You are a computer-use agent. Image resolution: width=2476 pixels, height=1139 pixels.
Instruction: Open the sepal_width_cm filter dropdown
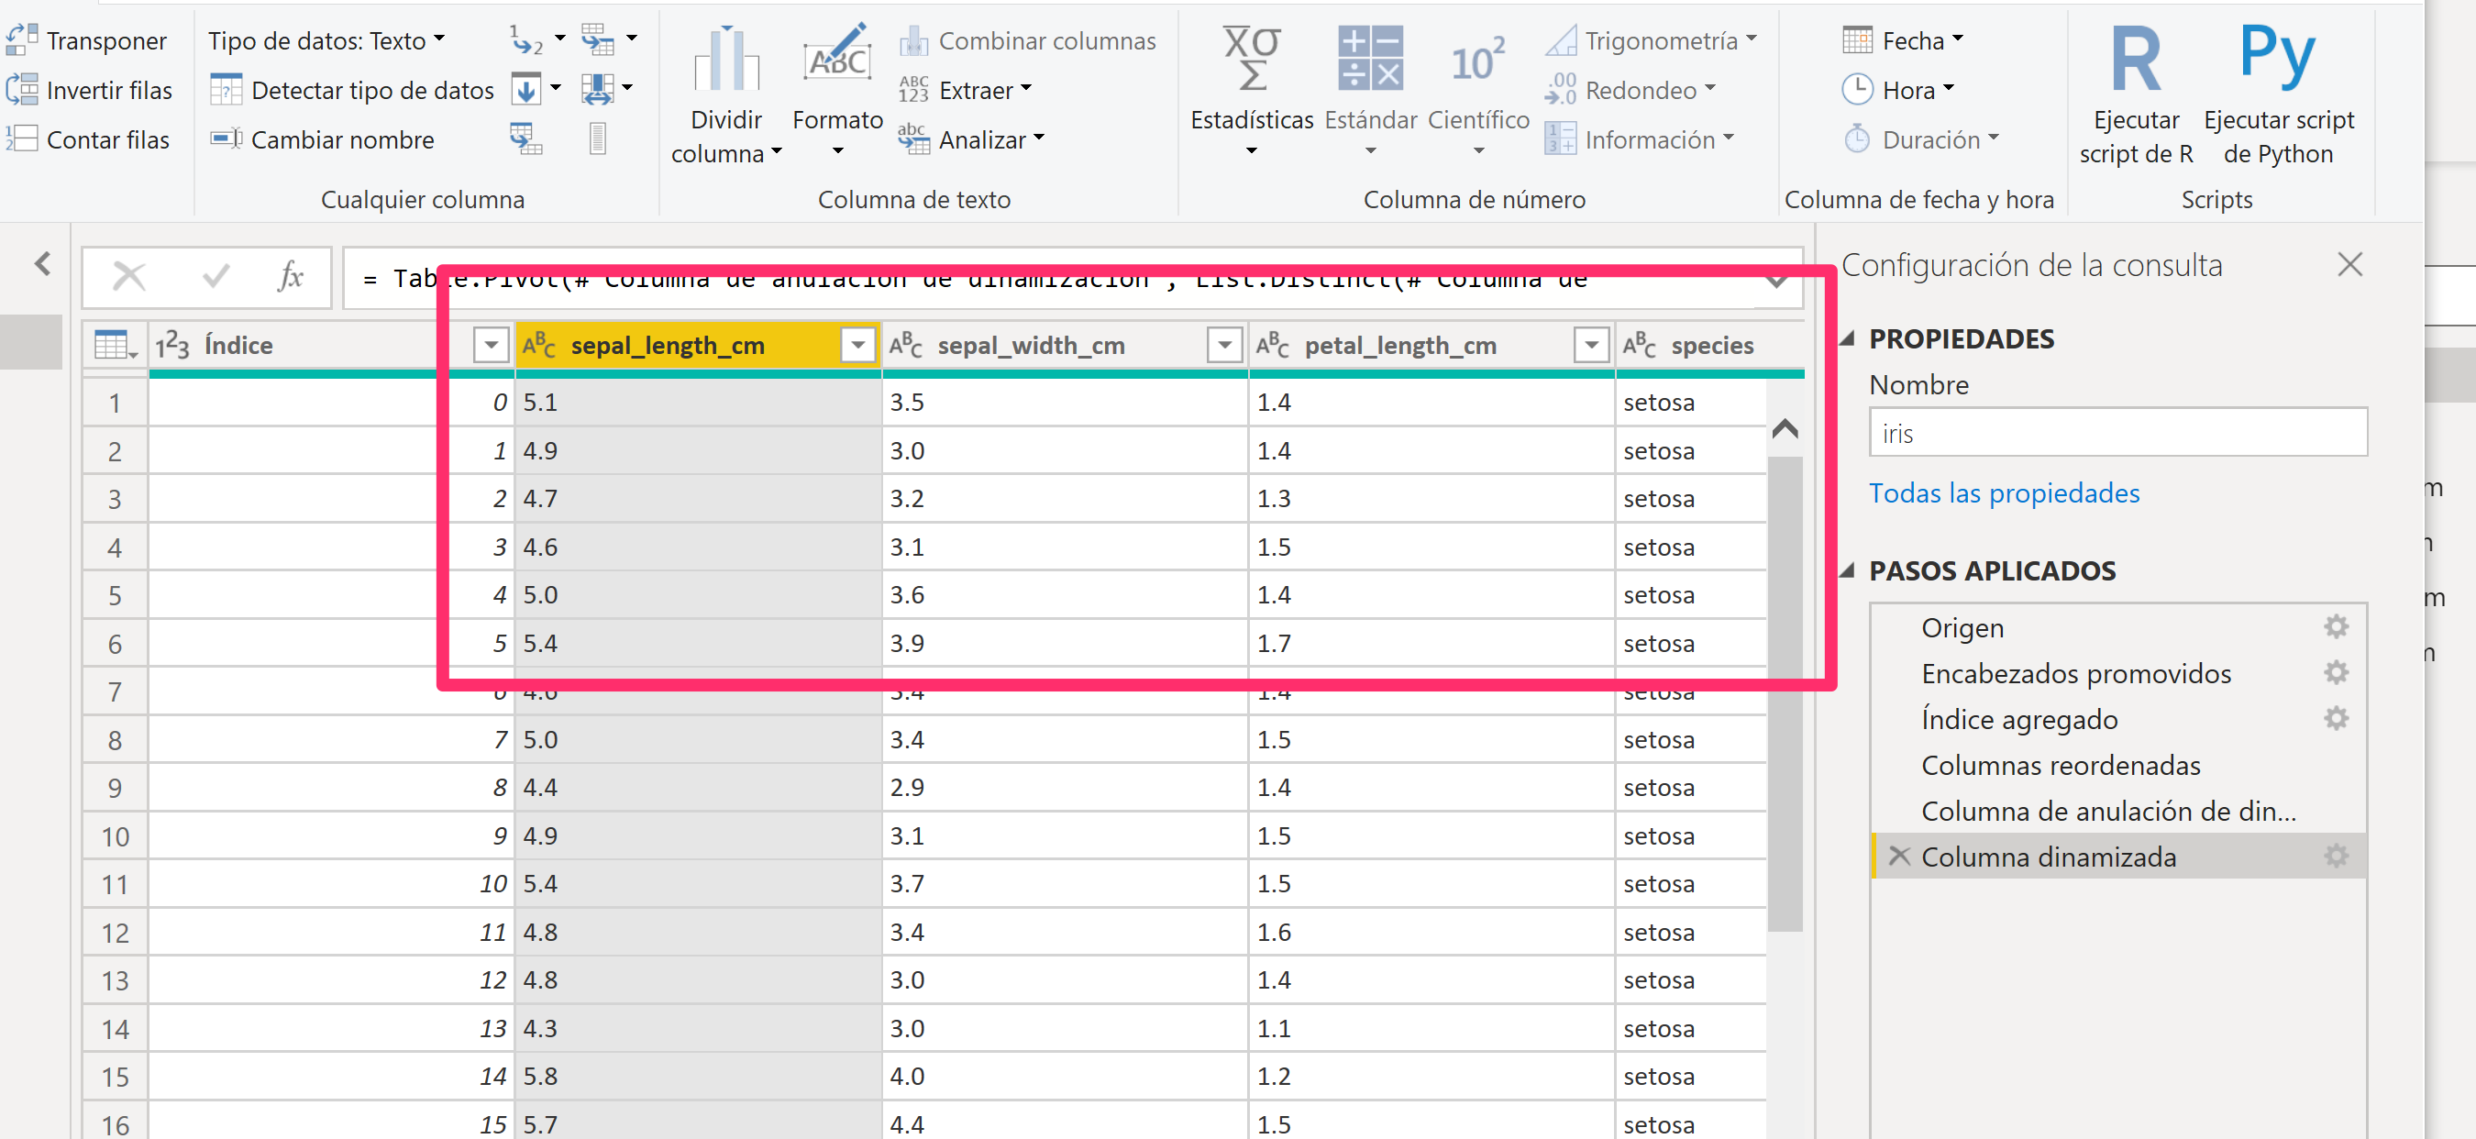coord(1224,345)
